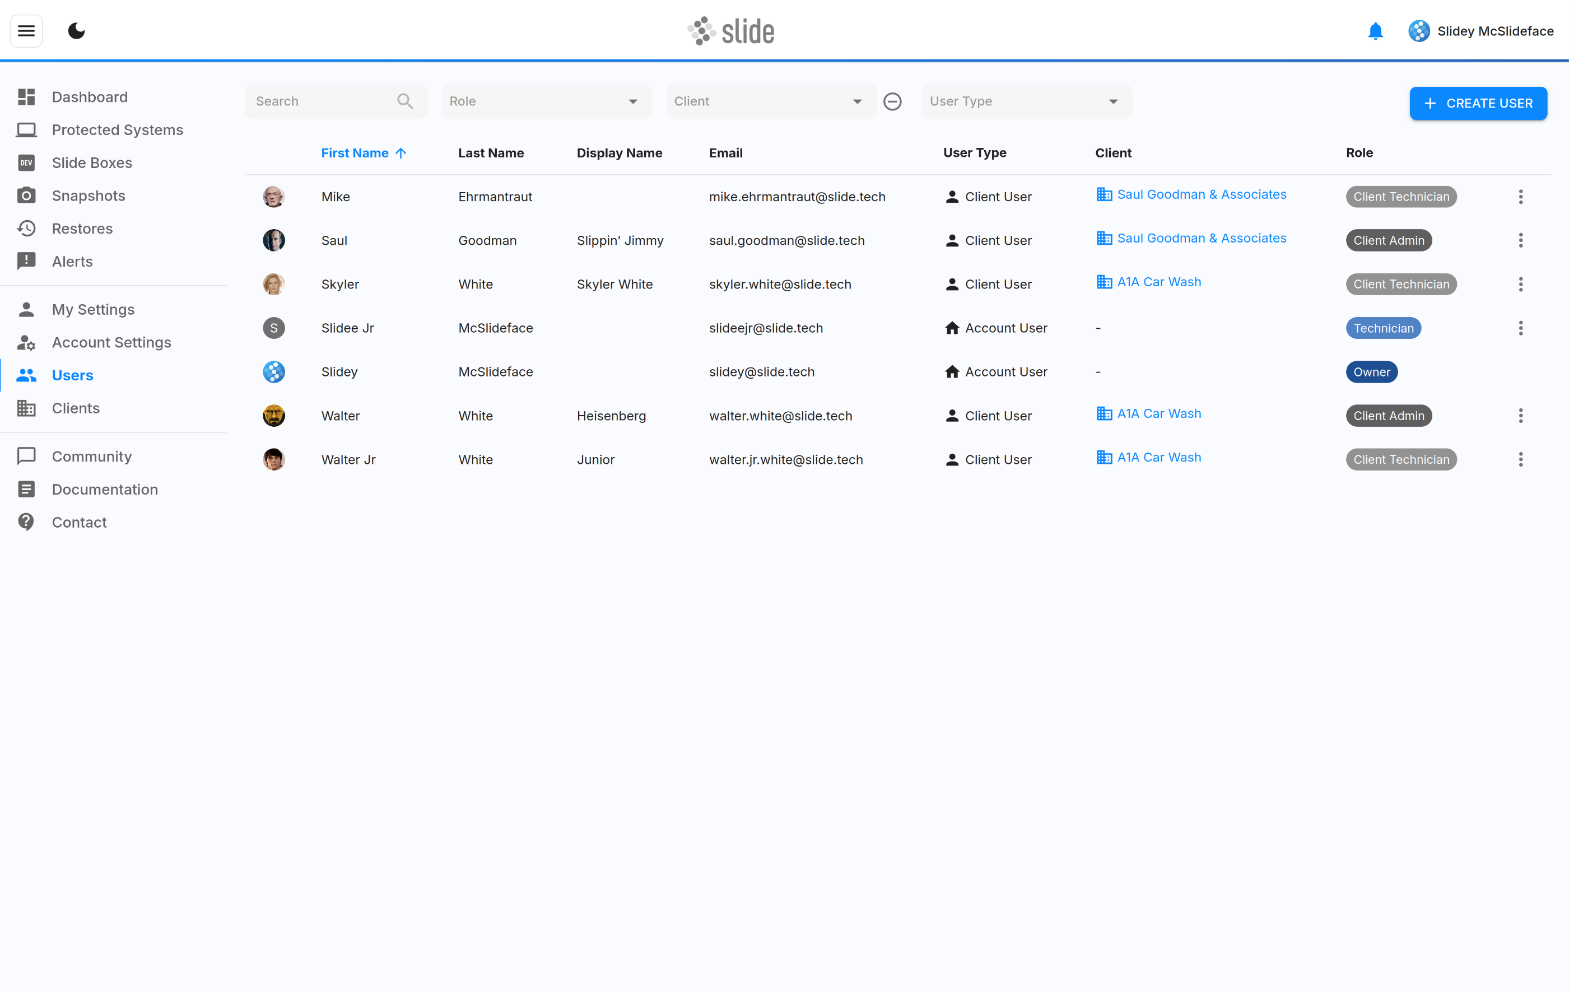Viewport: 1569px width, 992px height.
Task: Click email slideejr@slide.tech
Action: pyautogui.click(x=766, y=328)
